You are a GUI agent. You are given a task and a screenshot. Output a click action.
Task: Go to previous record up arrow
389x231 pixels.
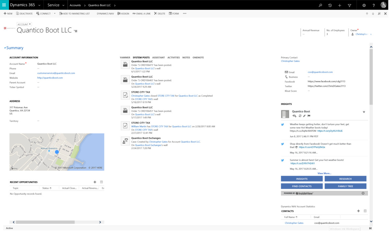[x=367, y=14]
